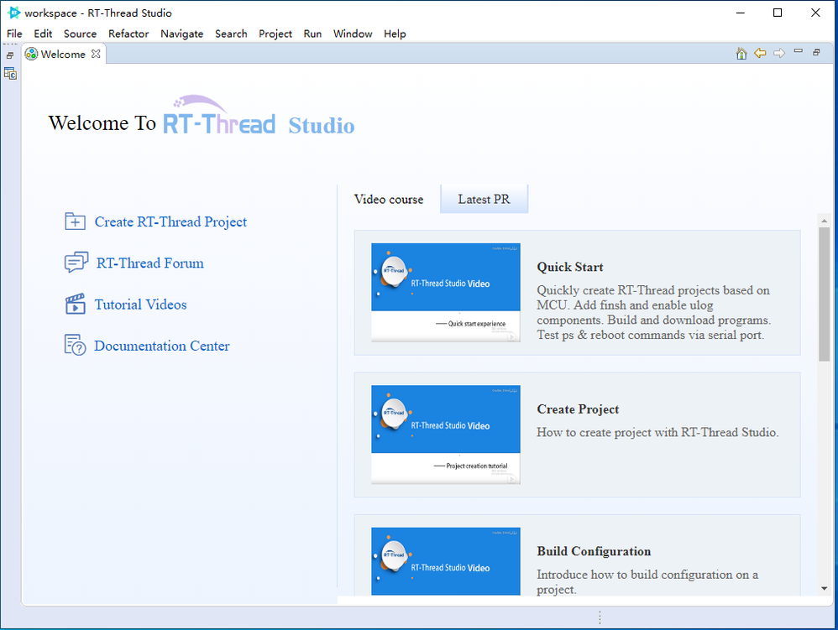Open the File menu
The image size is (838, 630).
[14, 34]
